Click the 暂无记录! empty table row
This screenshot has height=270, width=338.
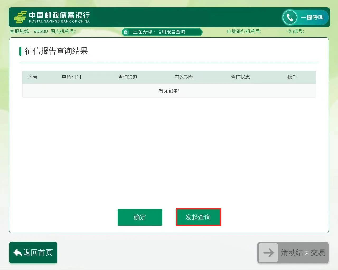pos(169,91)
